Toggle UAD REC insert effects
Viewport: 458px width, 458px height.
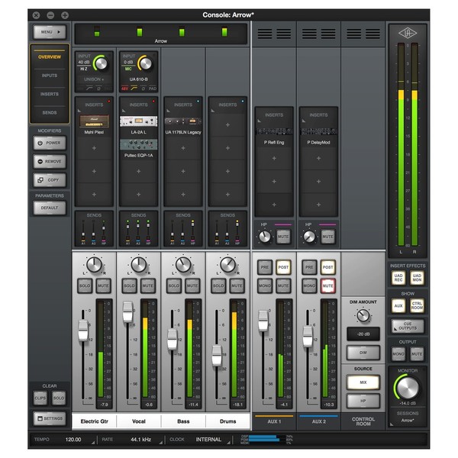398,278
